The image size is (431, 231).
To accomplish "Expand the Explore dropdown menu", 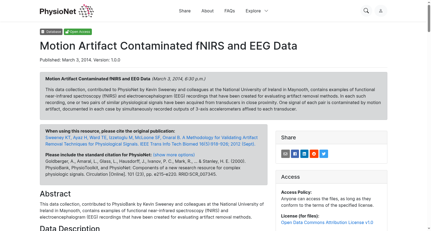I will pos(257,11).
